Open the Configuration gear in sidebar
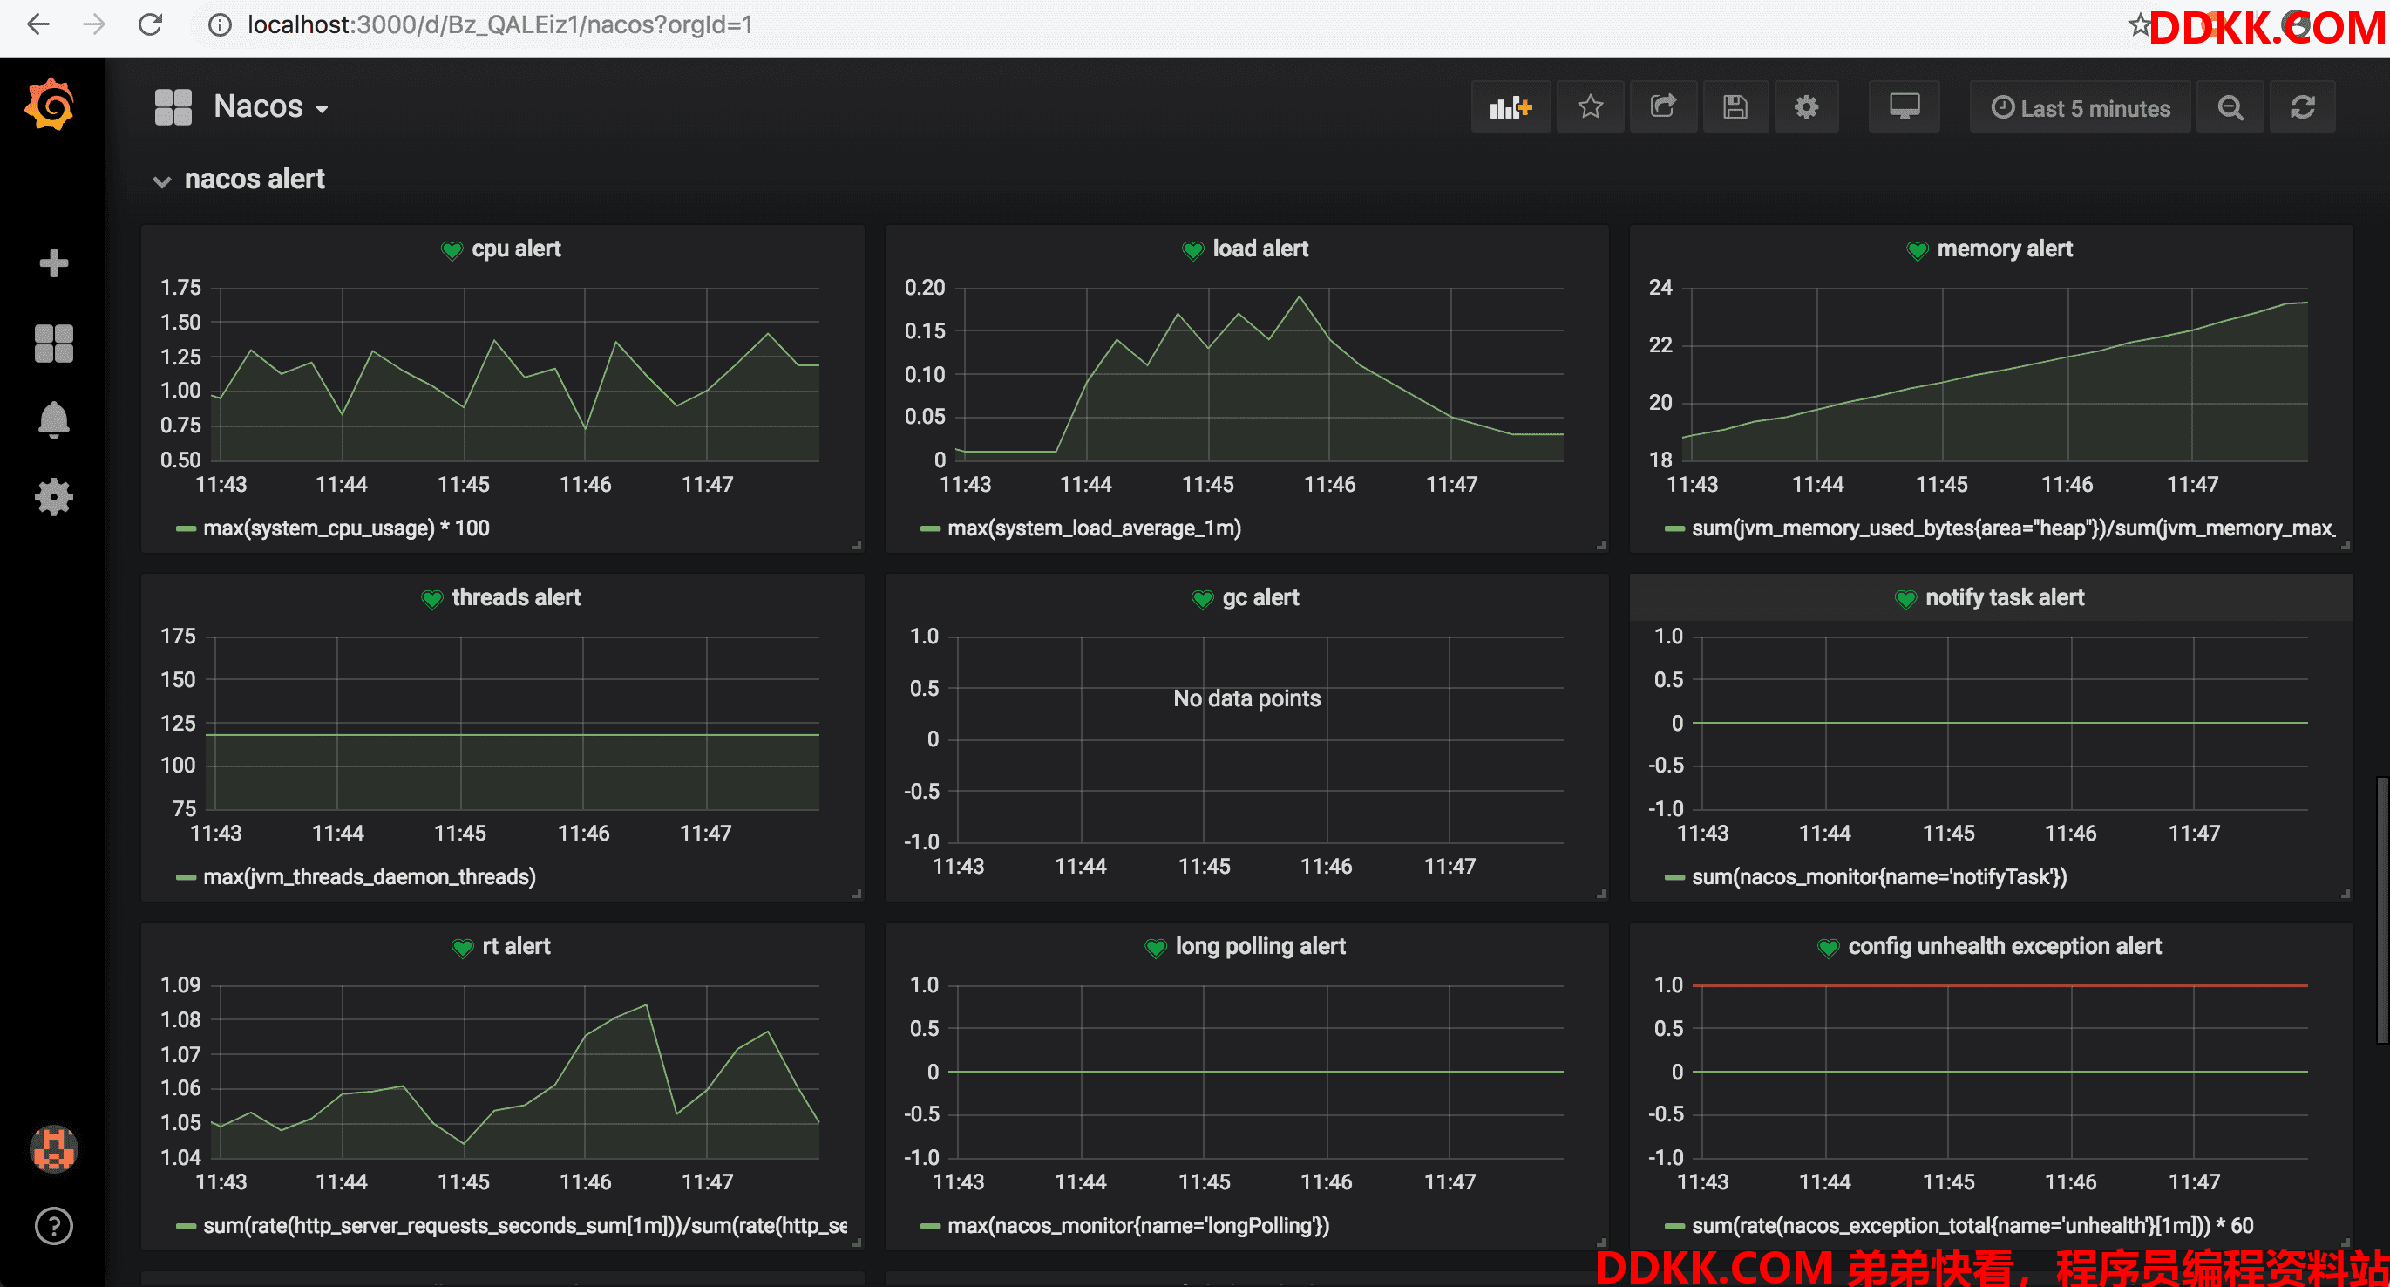Image resolution: width=2390 pixels, height=1287 pixels. pos(53,497)
